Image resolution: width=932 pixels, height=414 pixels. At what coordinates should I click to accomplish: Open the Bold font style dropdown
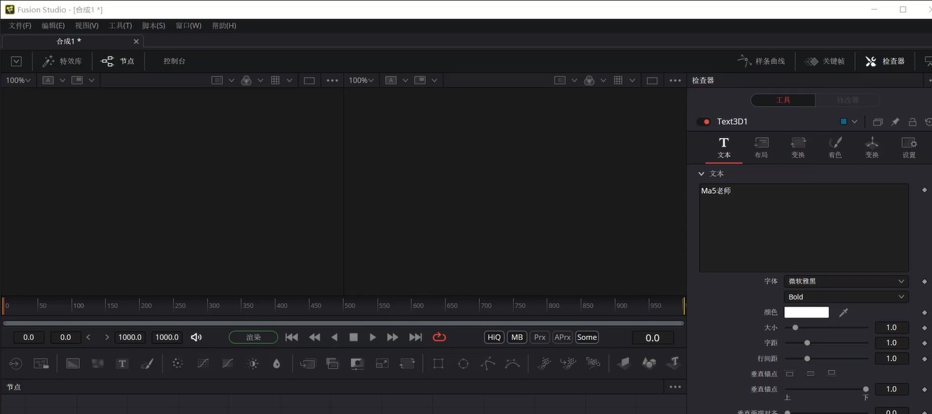pos(846,297)
